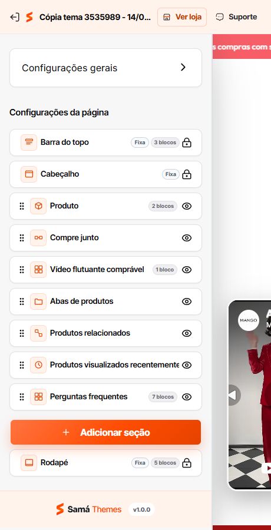Viewport: 271px width, 530px height.
Task: Click the 1 bloco badge
Action: 165,270
